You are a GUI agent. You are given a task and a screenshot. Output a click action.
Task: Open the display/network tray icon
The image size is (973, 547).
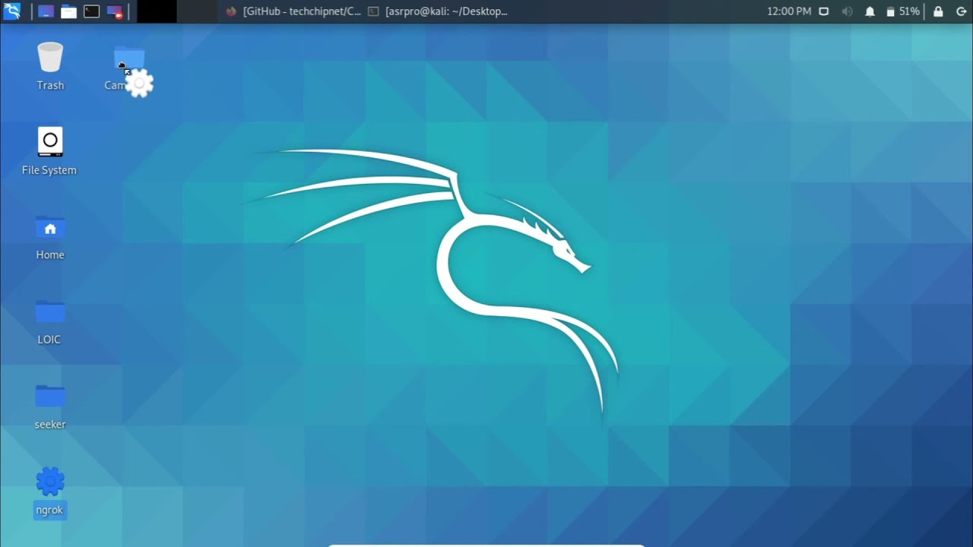(x=824, y=11)
